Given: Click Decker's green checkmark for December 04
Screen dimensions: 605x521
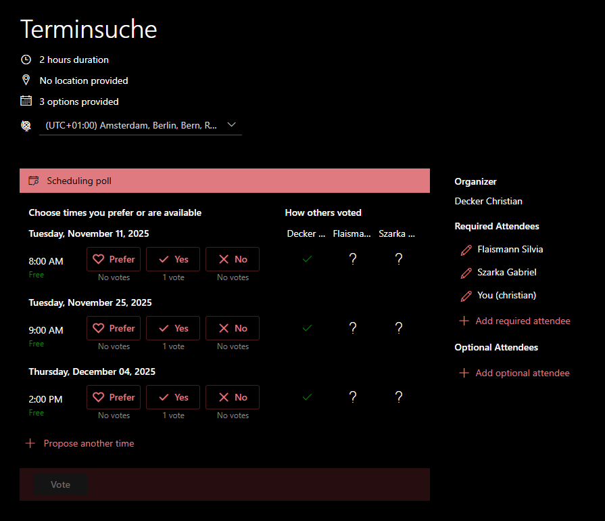Looking at the screenshot, I should (x=308, y=397).
